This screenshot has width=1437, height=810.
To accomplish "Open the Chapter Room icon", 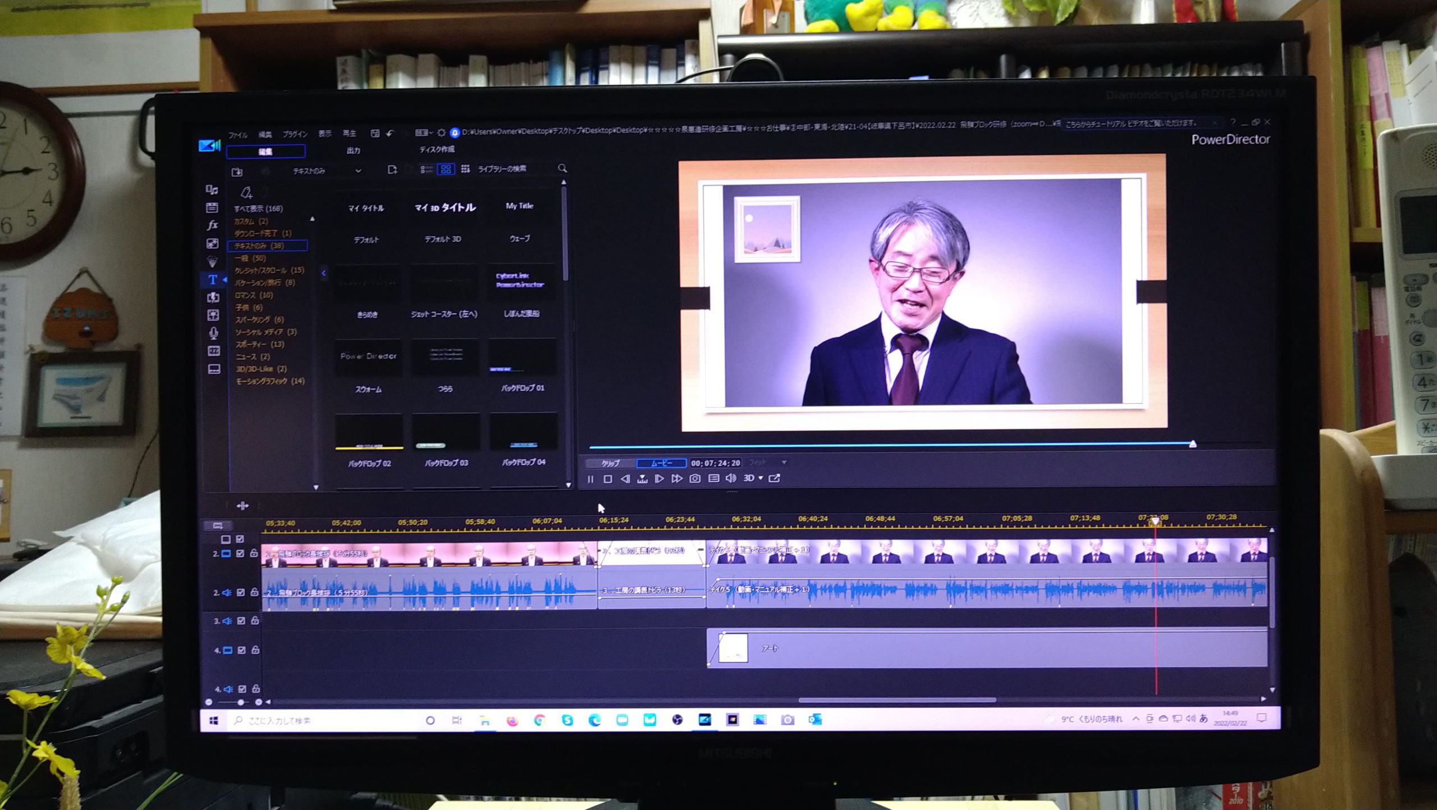I will click(x=214, y=351).
